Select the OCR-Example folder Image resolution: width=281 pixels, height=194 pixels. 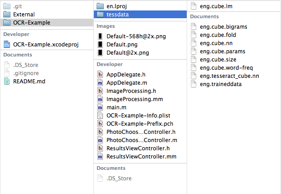[31, 22]
